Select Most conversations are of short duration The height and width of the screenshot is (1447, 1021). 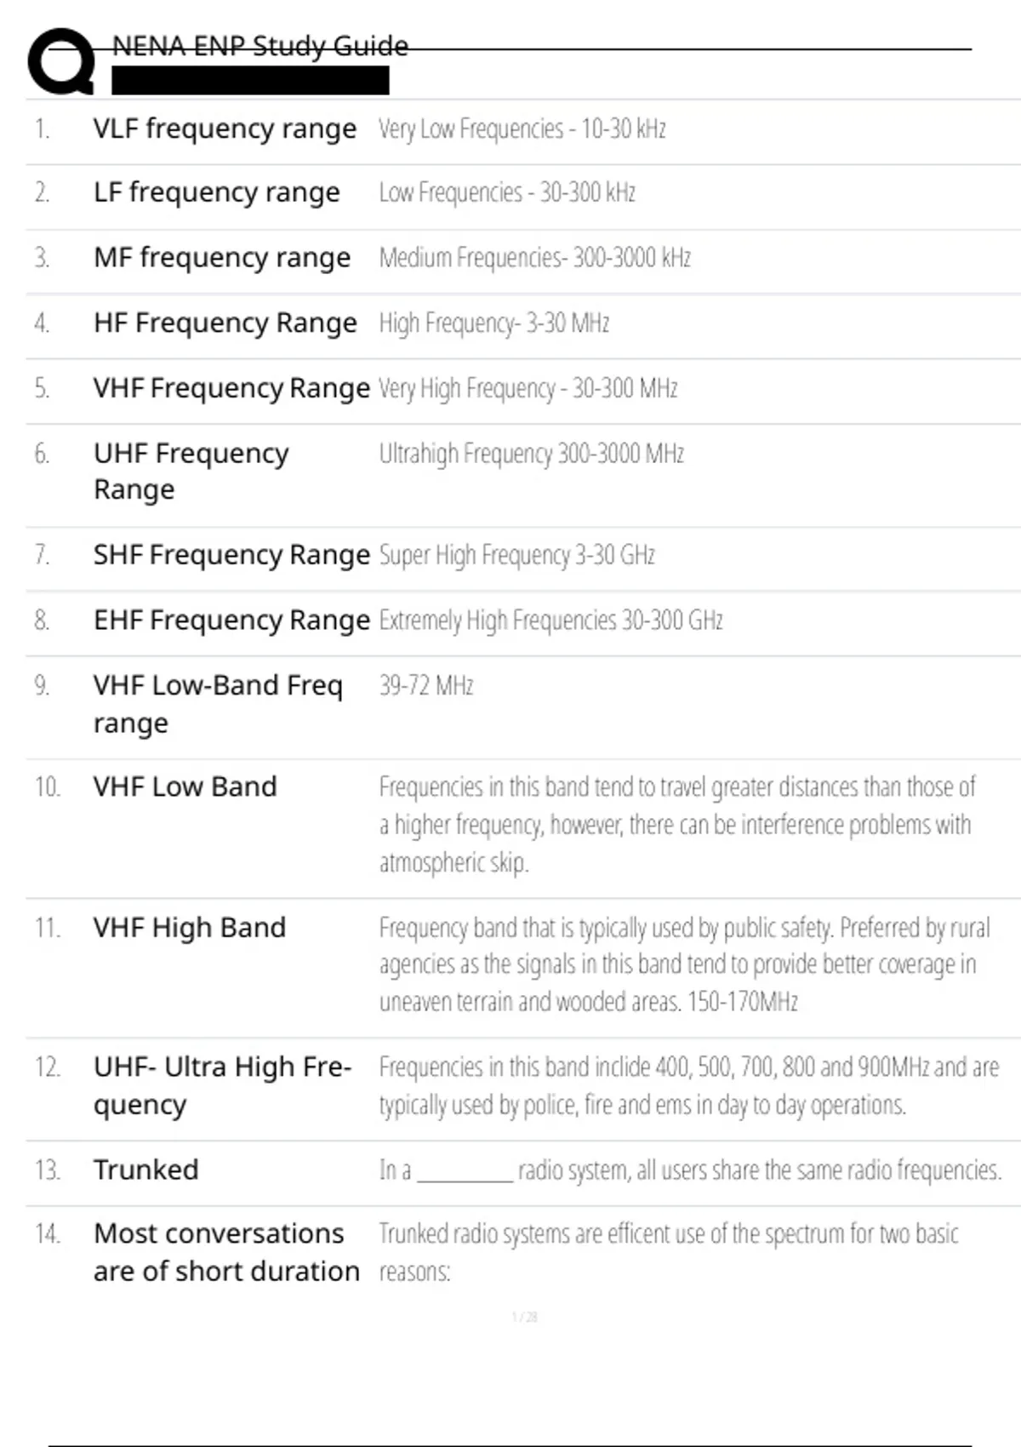pyautogui.click(x=226, y=1252)
